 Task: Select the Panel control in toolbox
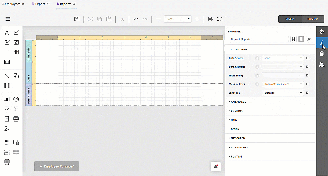[x=7, y=52]
